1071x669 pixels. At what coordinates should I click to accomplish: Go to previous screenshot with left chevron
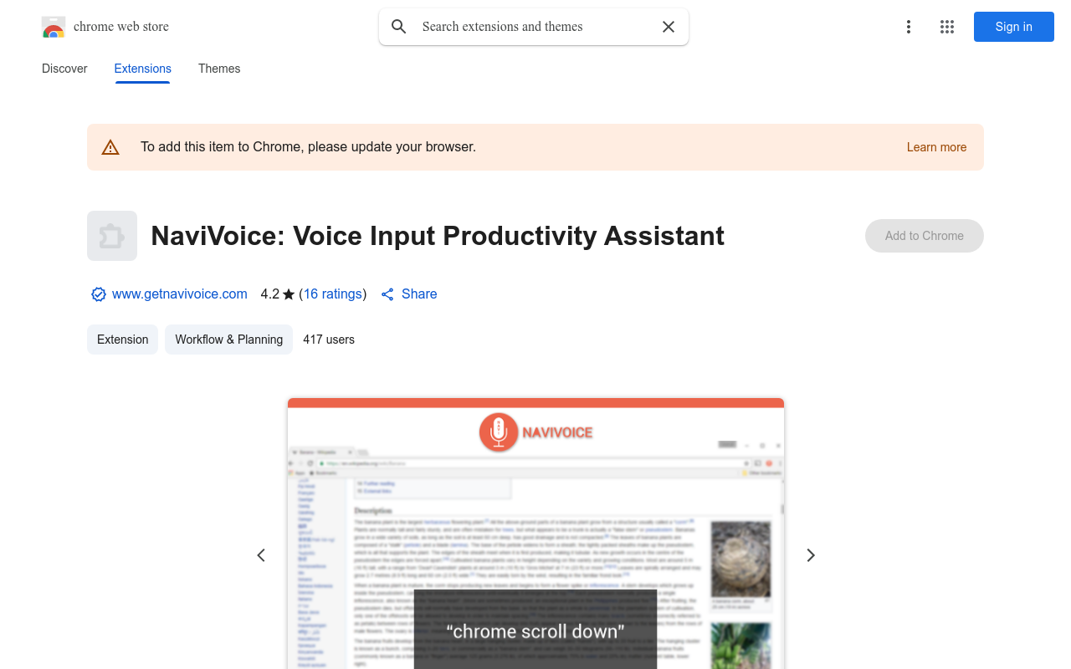[x=261, y=555]
